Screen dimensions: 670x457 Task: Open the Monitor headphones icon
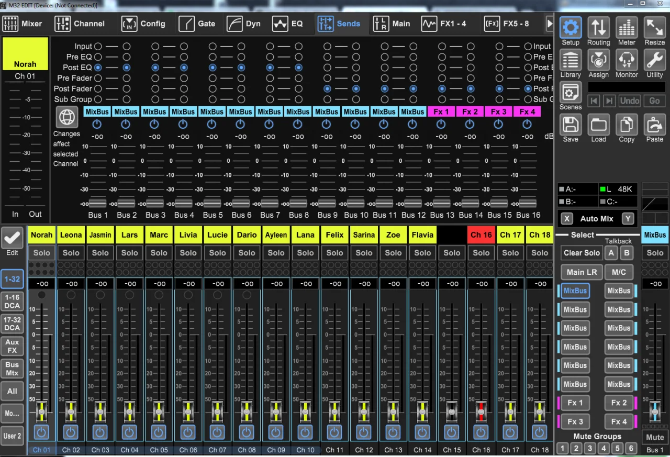point(627,60)
